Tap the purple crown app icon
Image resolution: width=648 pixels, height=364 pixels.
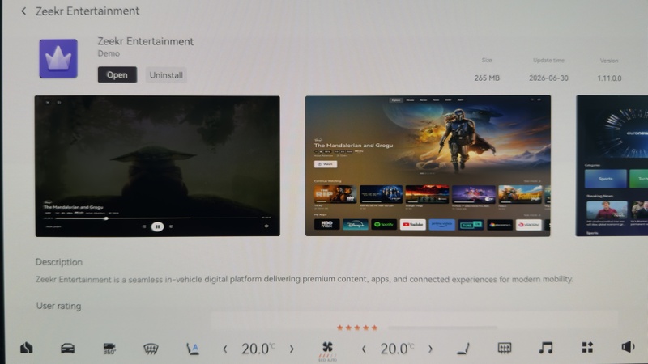(x=58, y=58)
